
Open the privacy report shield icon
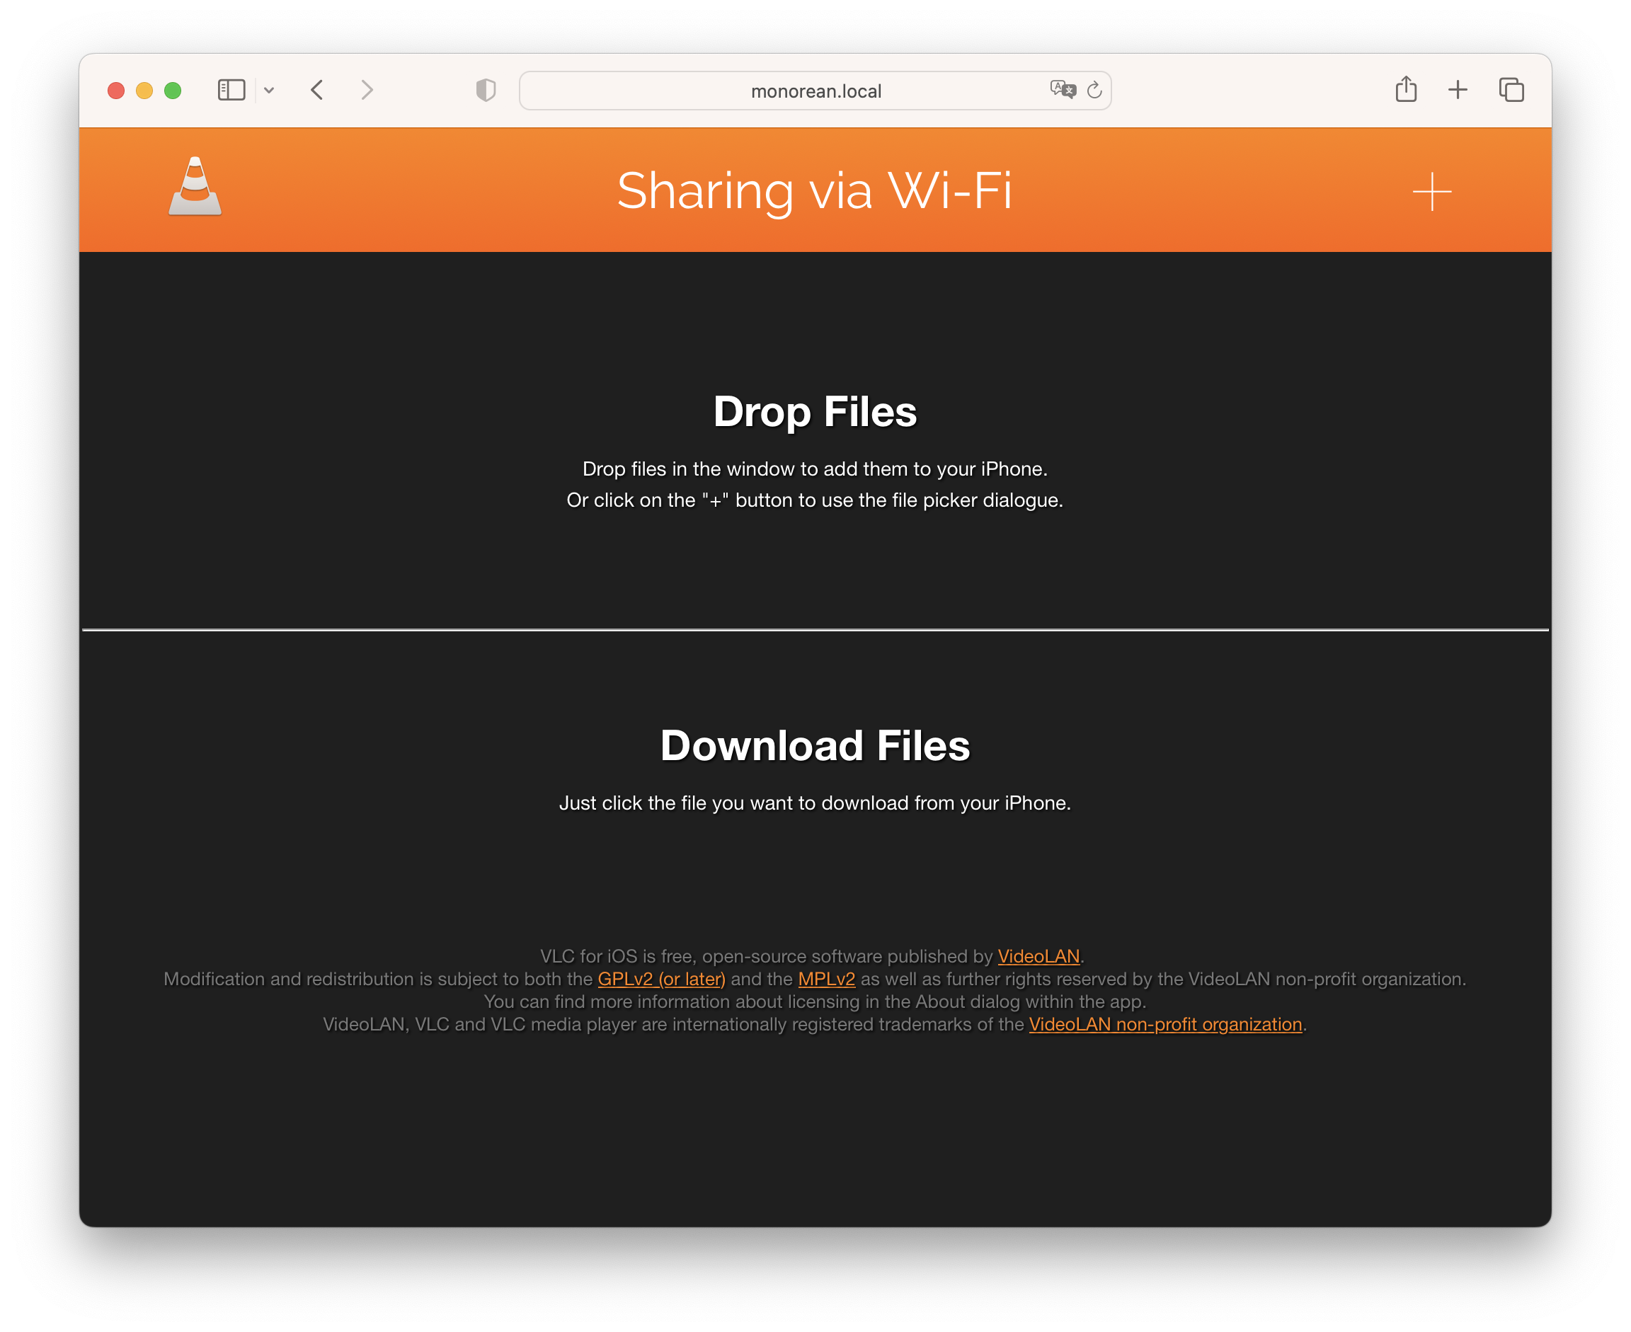485,91
